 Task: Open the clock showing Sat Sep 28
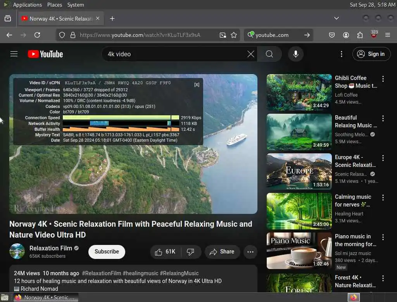372,5
